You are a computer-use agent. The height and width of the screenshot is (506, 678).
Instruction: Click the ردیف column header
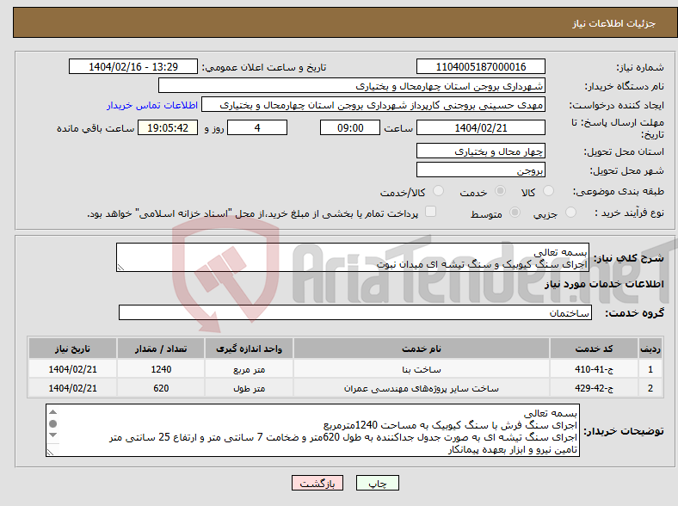[650, 349]
